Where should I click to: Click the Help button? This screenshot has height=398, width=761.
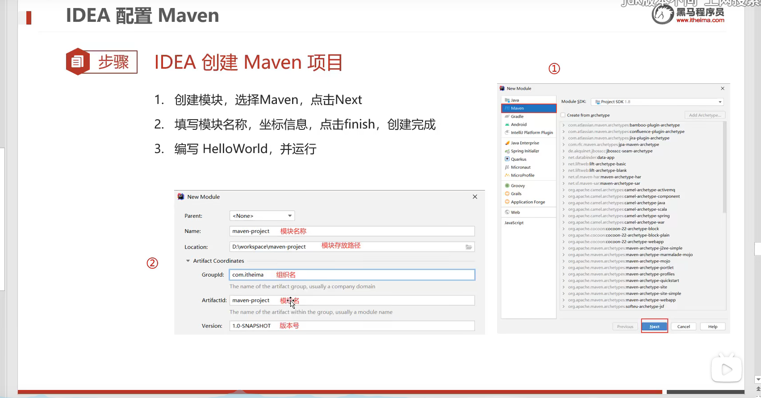coord(713,327)
